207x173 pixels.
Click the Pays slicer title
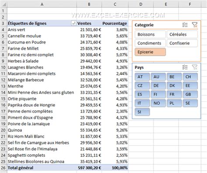click(x=139, y=67)
